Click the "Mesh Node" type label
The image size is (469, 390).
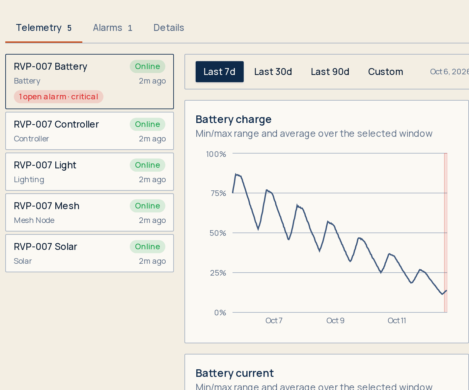pos(34,220)
